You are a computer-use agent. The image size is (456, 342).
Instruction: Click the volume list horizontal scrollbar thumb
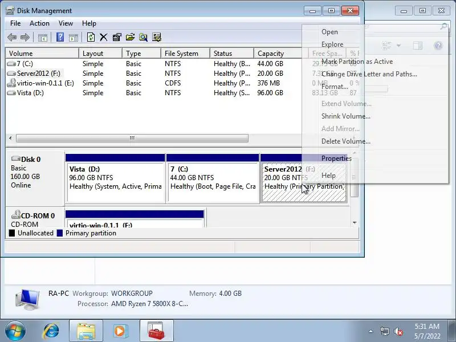pyautogui.click(x=132, y=138)
